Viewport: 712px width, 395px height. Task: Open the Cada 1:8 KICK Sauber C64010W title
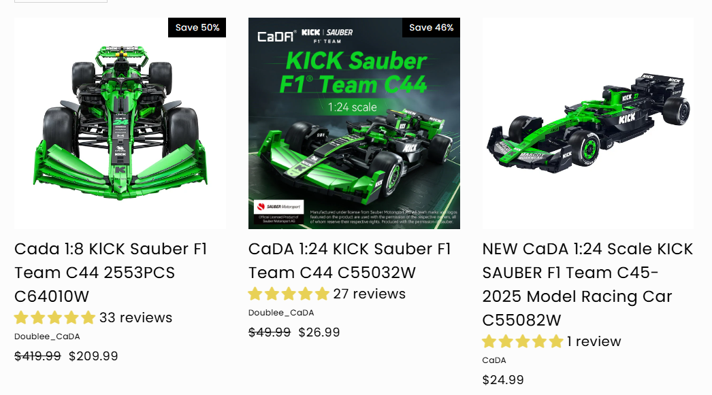[110, 273]
